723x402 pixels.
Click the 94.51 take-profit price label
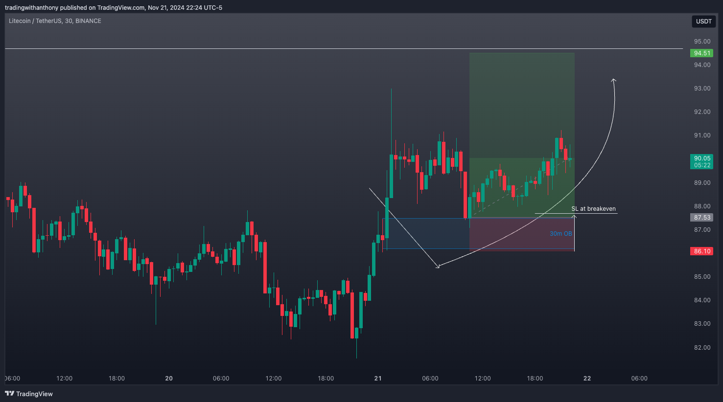702,53
